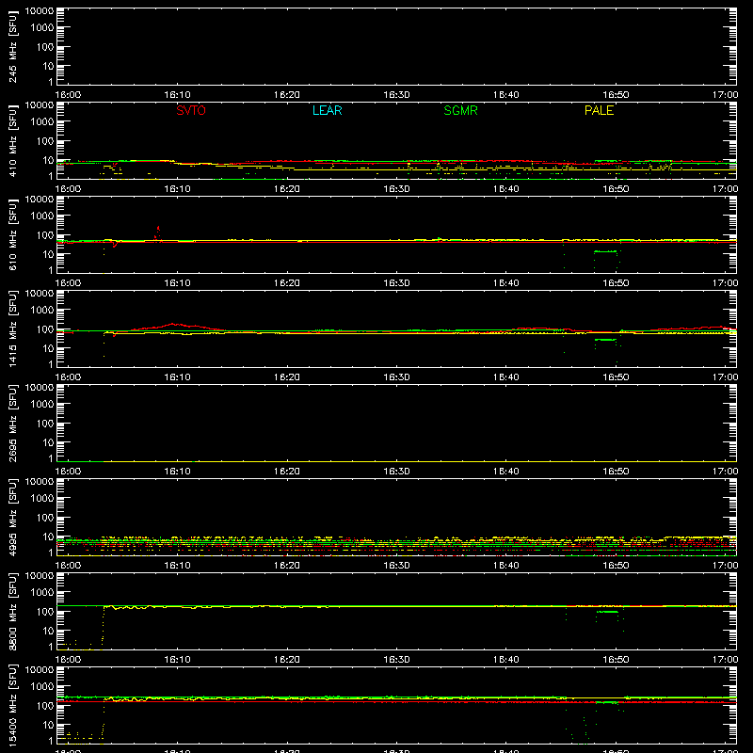Click the red SVTO station legend label
Viewport: 753px width, 753px height.
tap(191, 110)
